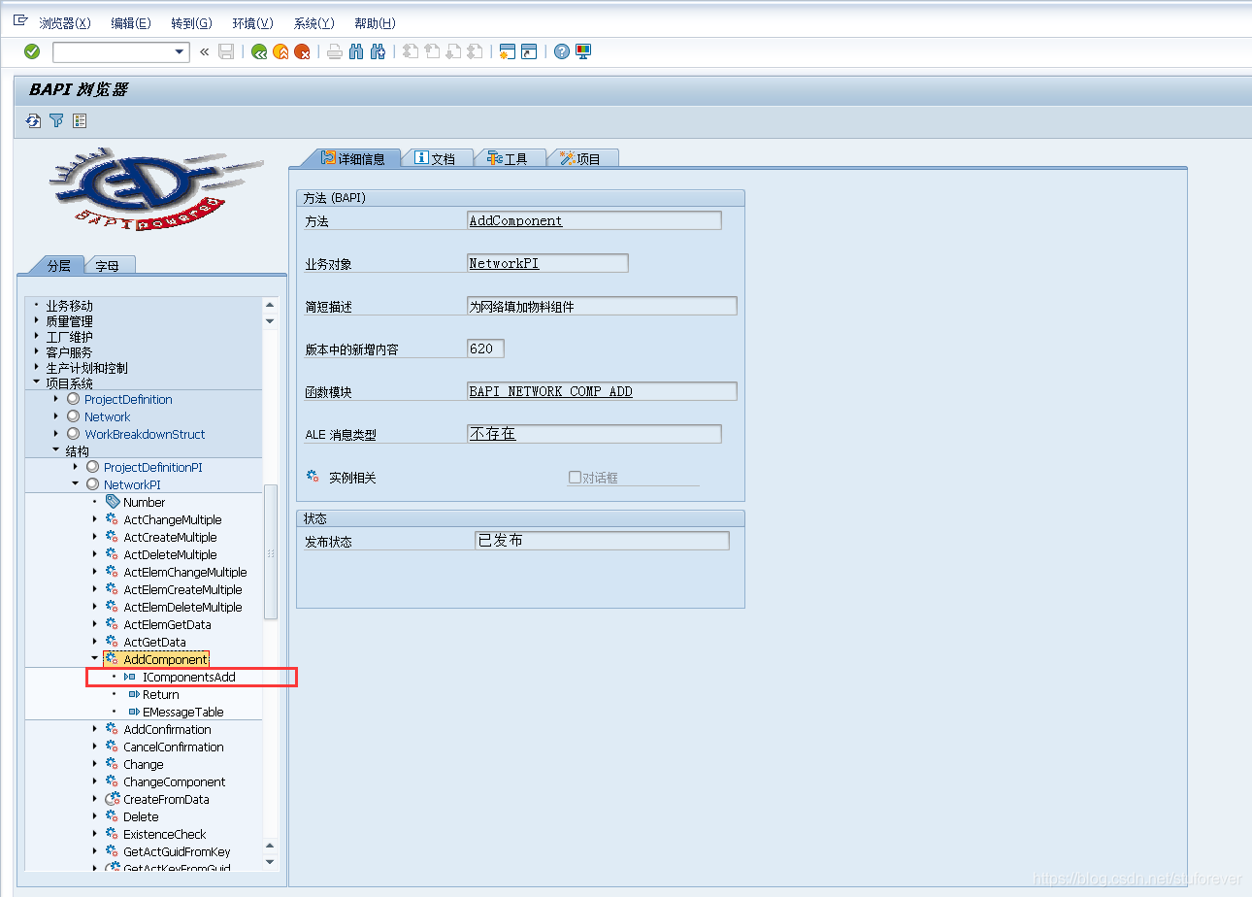Open the Help question mark icon
This screenshot has width=1252, height=897.
coord(562,51)
